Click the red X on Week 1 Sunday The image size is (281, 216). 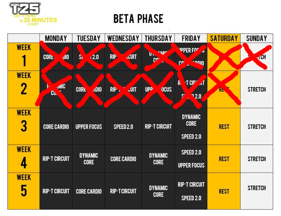257,56
